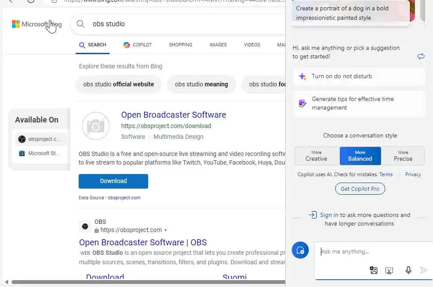Viewport: 433px width, 287px height.
Task: Open the Copilot Terms link
Action: click(x=386, y=174)
